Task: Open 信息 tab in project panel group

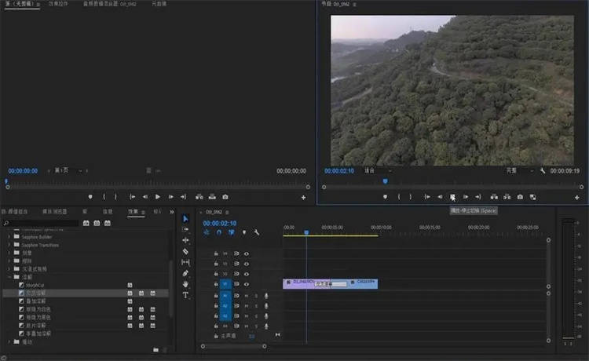Action: pos(108,212)
